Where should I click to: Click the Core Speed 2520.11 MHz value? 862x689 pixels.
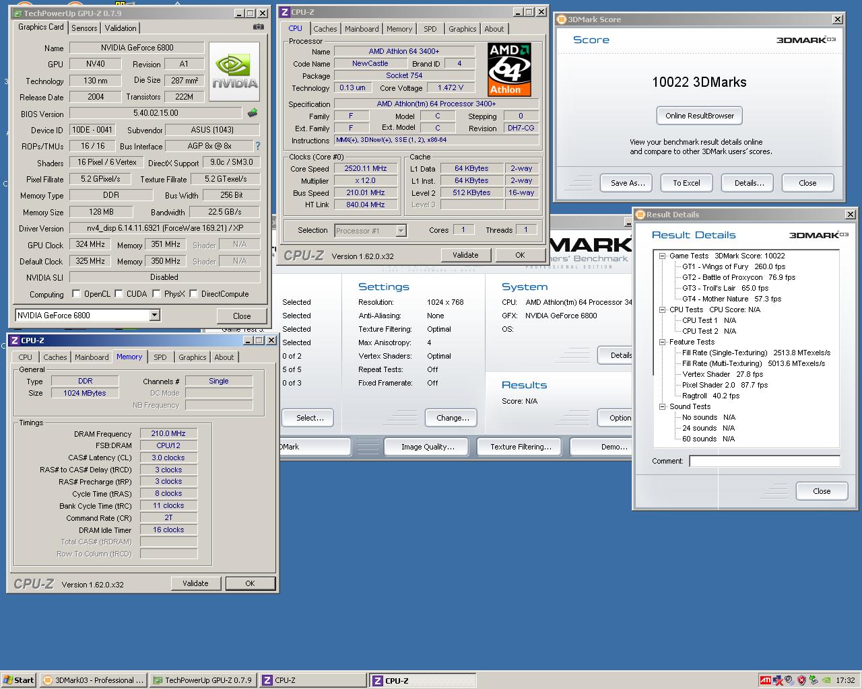[366, 168]
